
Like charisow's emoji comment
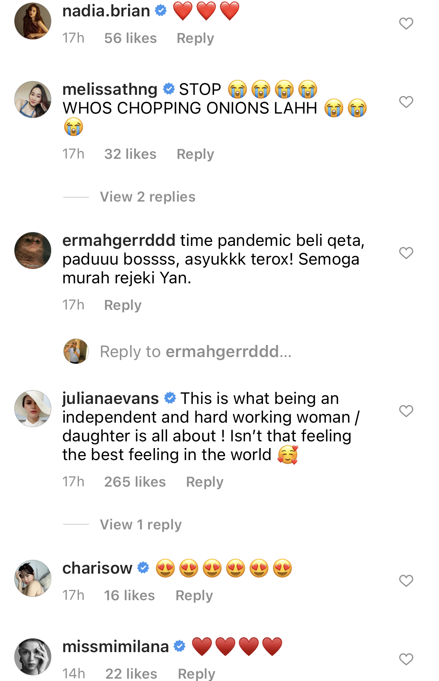(406, 581)
